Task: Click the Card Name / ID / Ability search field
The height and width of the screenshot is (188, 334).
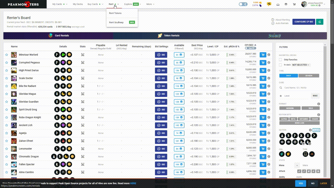Action: 299,88
